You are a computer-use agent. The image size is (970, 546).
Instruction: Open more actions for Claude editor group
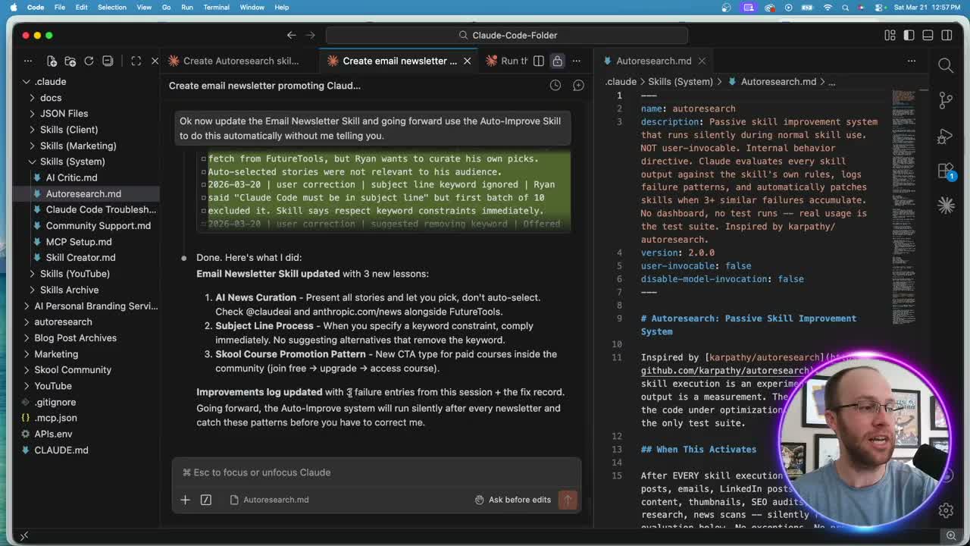(577, 61)
